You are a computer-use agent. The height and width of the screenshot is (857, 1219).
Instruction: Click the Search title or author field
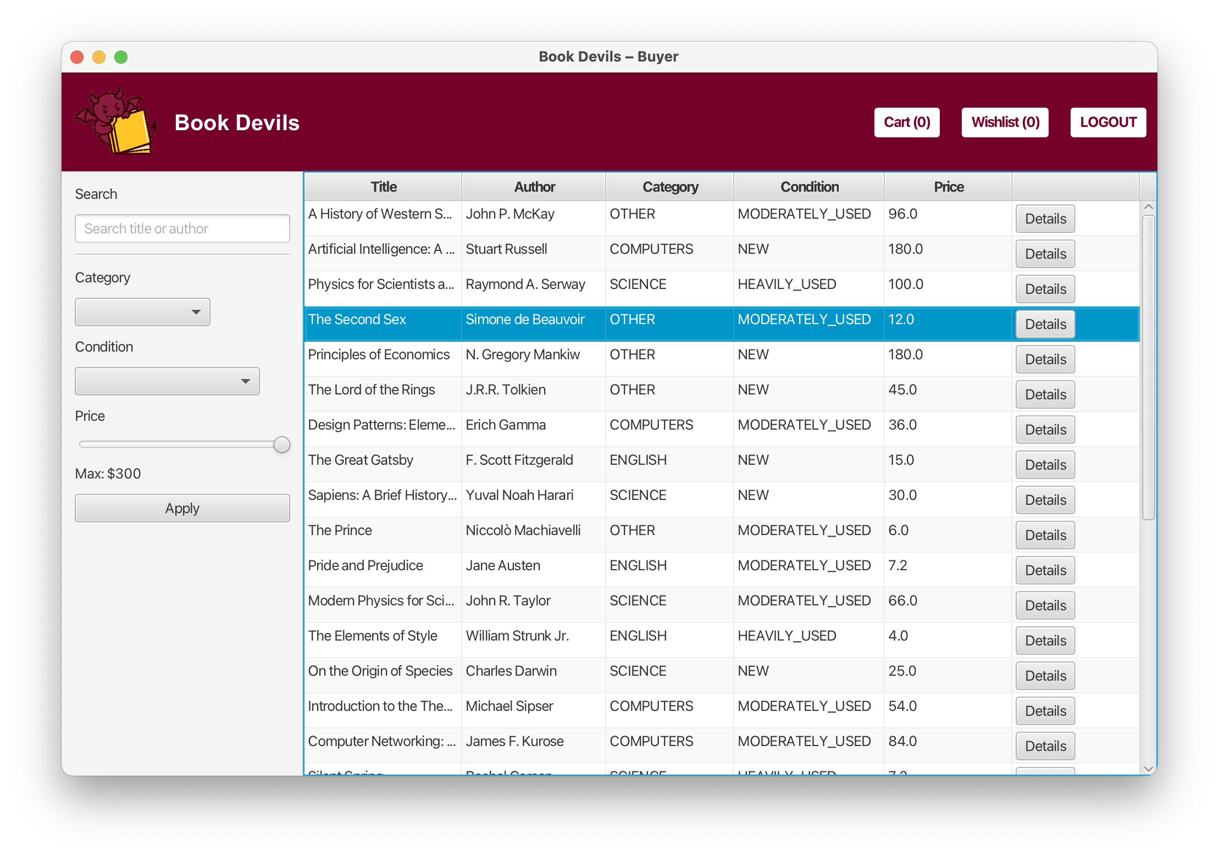click(182, 228)
